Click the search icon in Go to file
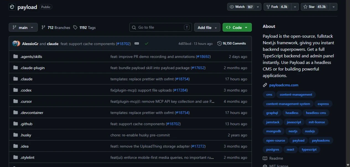This screenshot has width=350, height=167. pyautogui.click(x=134, y=27)
